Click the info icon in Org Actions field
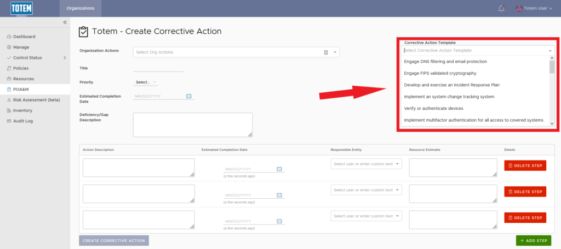This screenshot has height=249, width=561. [x=326, y=52]
